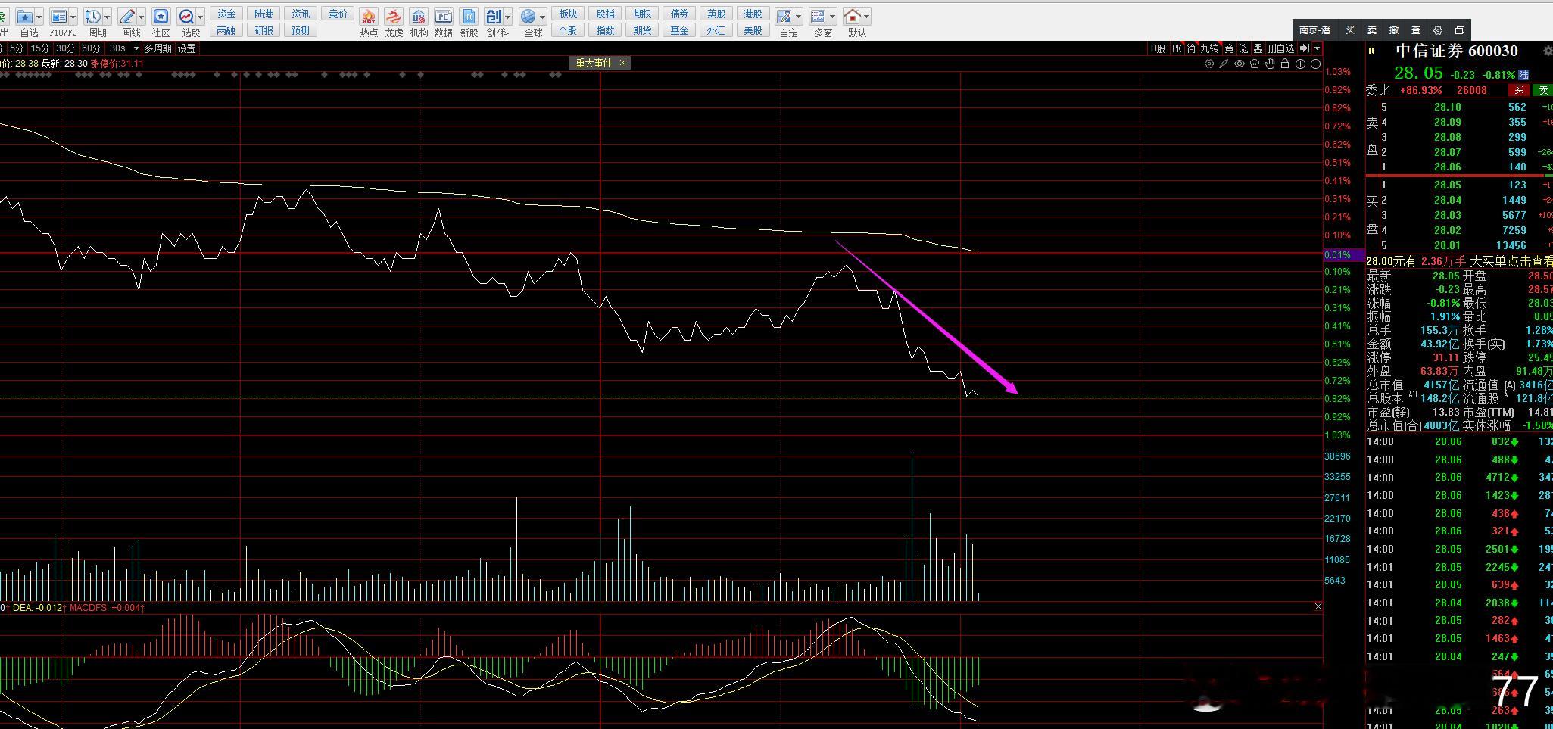The image size is (1553, 729).
Task: Toggle the H股 button in chart header
Action: tap(1159, 48)
